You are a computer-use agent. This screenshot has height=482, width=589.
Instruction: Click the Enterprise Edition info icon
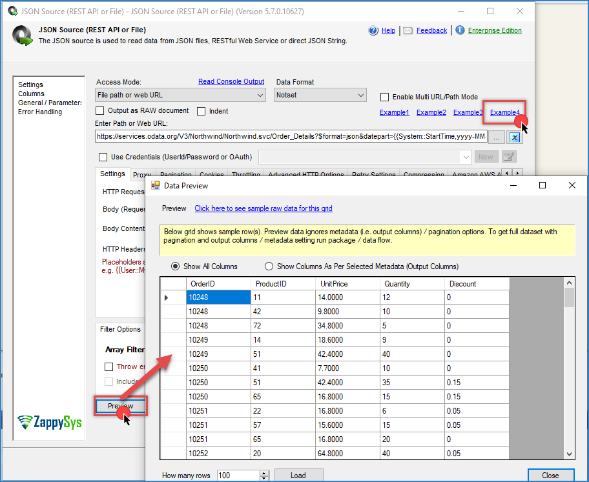tap(460, 30)
